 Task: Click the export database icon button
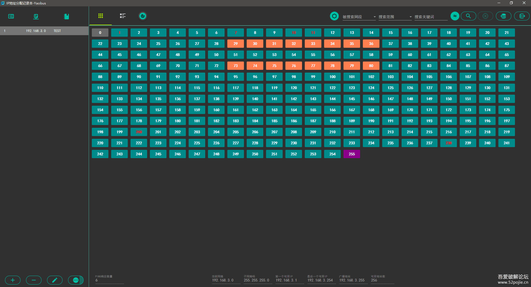point(522,16)
